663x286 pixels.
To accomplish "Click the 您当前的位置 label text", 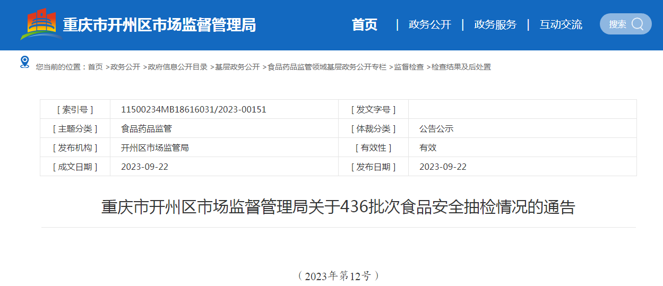I will tap(61, 67).
